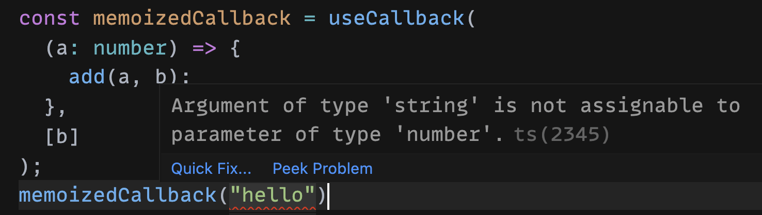Select the red squiggly underline beneath hello
Image resolution: width=762 pixels, height=215 pixels.
tap(273, 209)
